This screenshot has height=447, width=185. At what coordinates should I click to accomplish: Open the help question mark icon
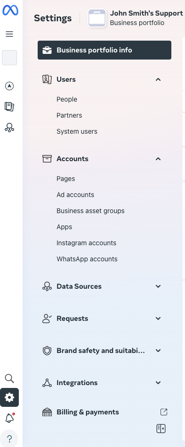click(9, 438)
